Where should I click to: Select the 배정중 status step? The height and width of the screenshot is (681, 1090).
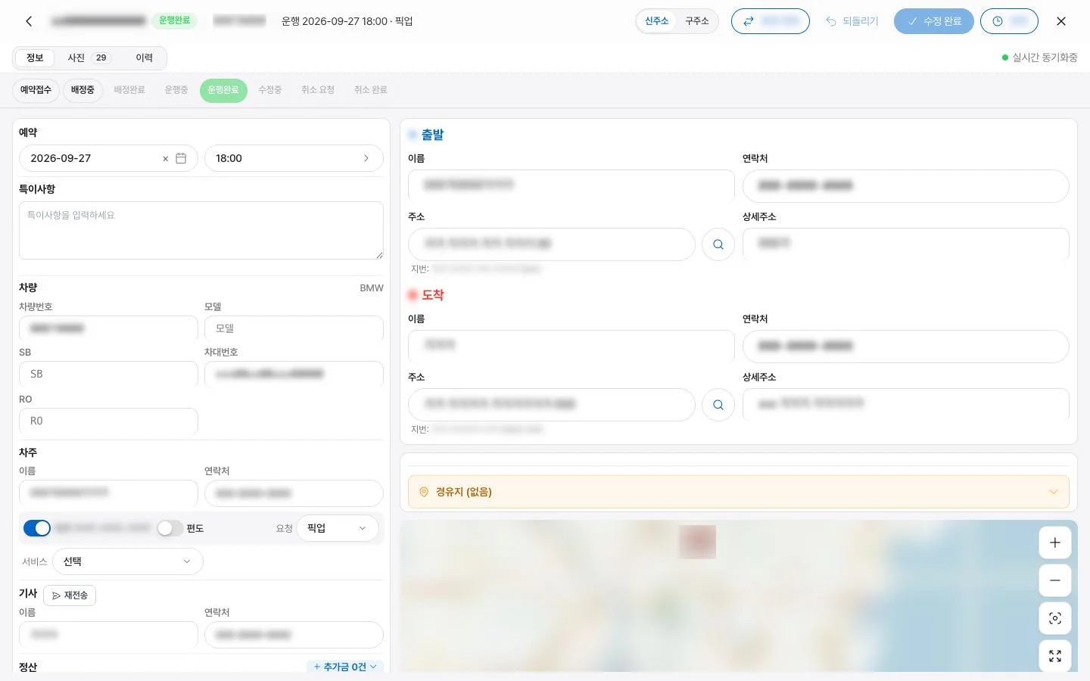[83, 90]
